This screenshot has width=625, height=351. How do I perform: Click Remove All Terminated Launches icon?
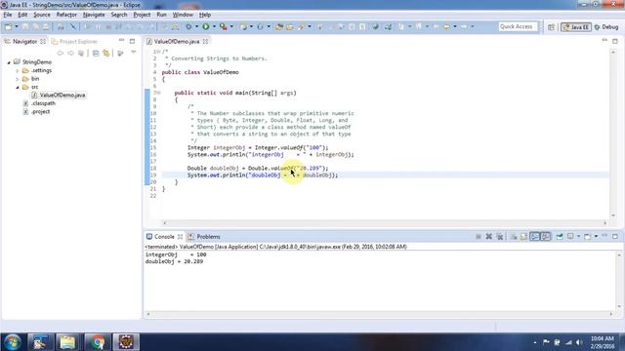tap(500, 236)
